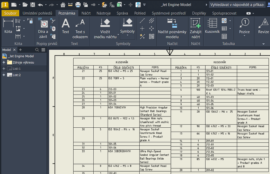Open the Soubor file menu
This screenshot has height=174, width=270.
point(10,13)
